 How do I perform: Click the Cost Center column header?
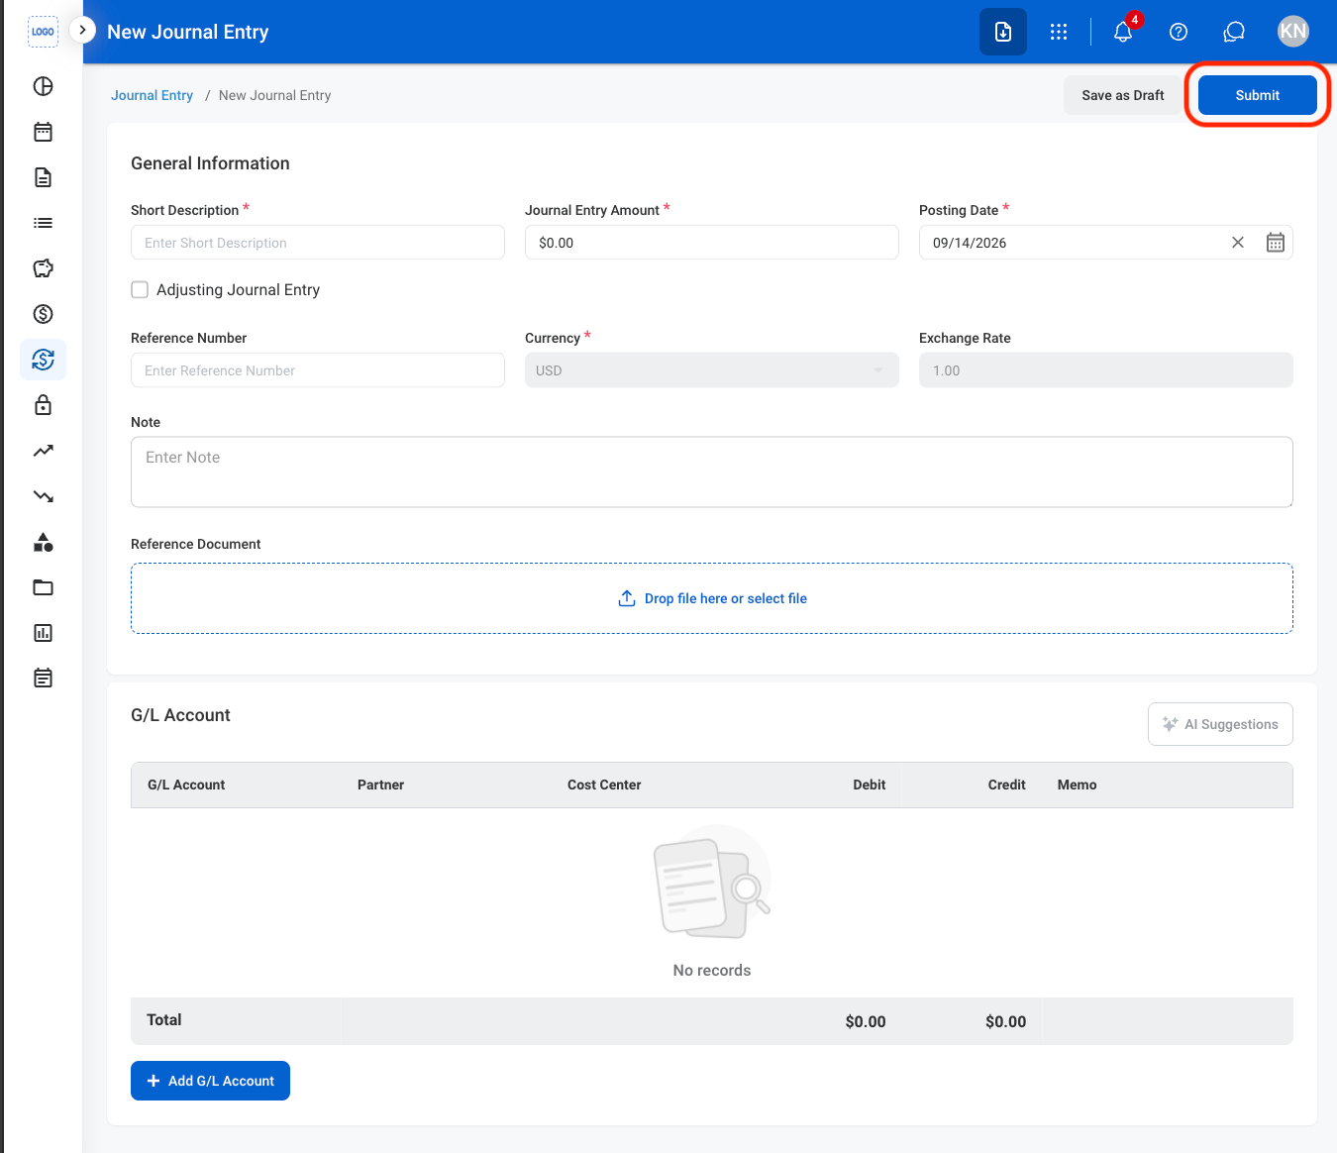click(604, 785)
